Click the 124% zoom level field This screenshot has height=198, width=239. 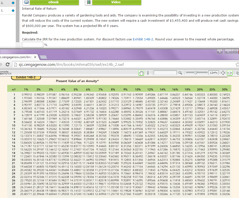[x=213, y=73]
